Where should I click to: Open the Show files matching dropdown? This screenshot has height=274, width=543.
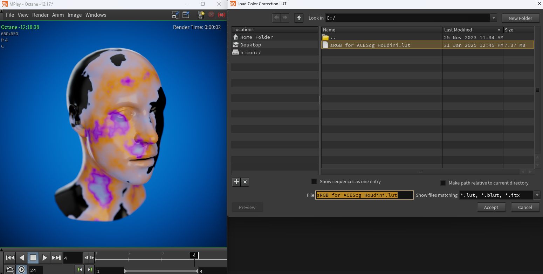tap(537, 195)
